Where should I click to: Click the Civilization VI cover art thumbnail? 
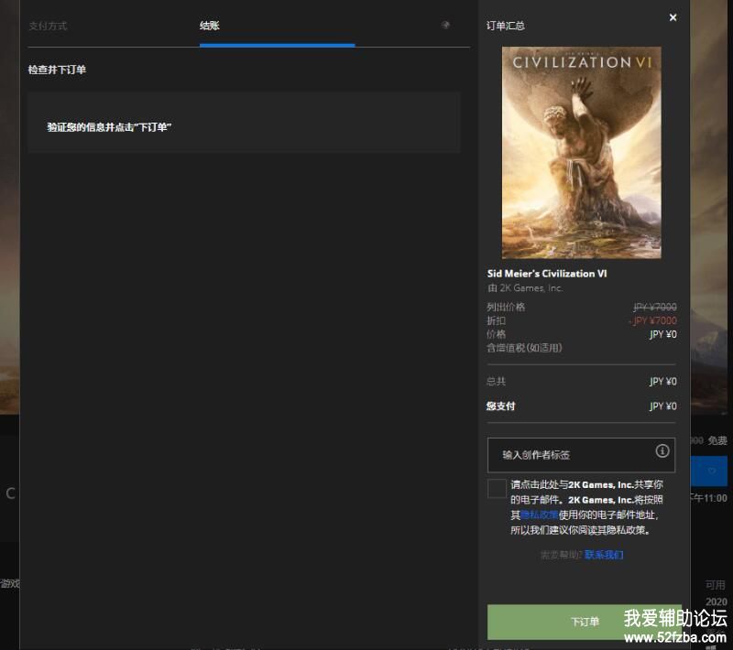(581, 152)
